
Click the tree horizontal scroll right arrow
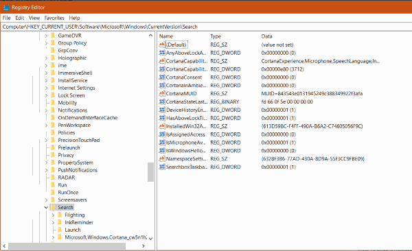click(x=144, y=246)
